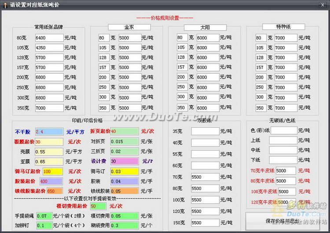This screenshot has height=233, width=330.
Task: Click the 保存价格并退出 button
Action: click(x=286, y=220)
